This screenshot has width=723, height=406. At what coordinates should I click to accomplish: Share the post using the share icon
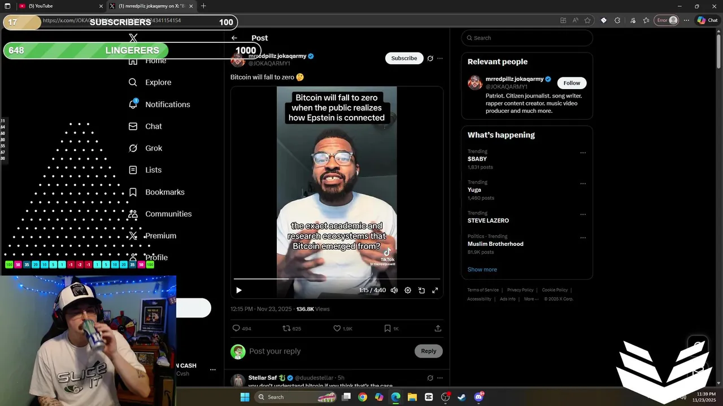tap(438, 328)
